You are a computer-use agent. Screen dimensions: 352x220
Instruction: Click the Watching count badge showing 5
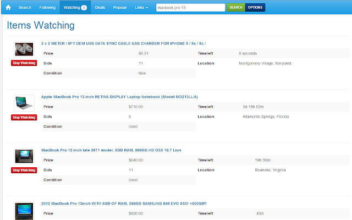[x=84, y=8]
